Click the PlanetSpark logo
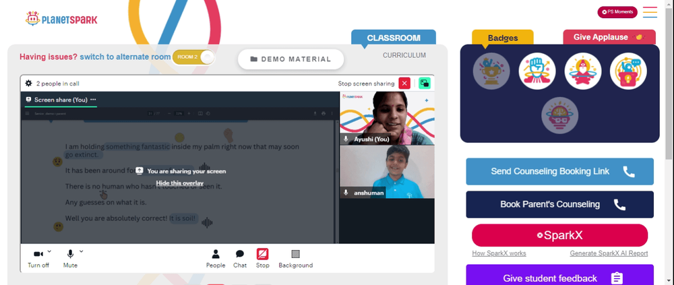The height and width of the screenshot is (285, 674). [61, 18]
